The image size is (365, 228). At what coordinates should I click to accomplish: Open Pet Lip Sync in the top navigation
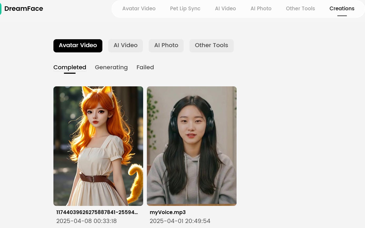pos(185,8)
